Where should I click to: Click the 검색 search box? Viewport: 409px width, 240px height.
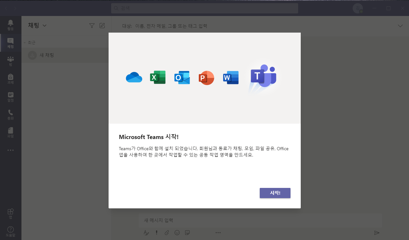click(205, 8)
